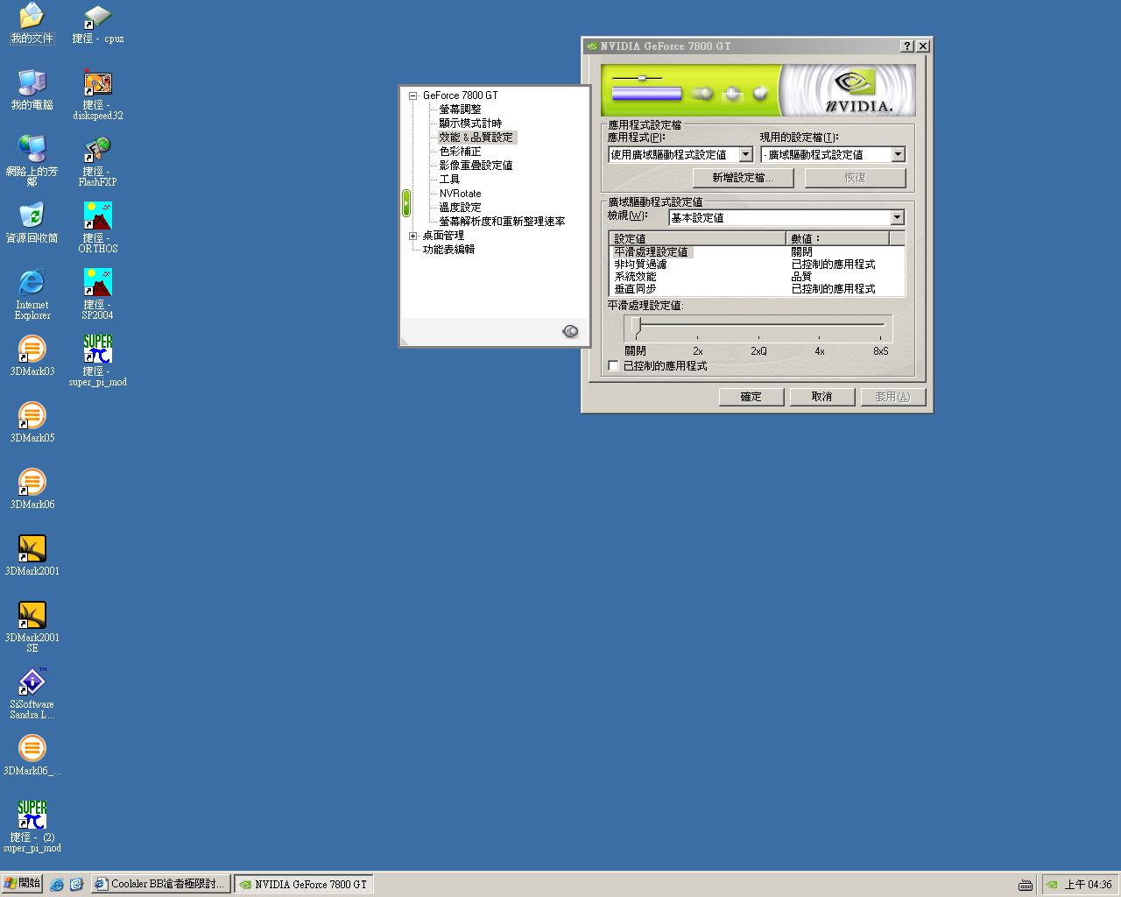Click Internet Explorer quick launch icon in taskbar

[57, 885]
